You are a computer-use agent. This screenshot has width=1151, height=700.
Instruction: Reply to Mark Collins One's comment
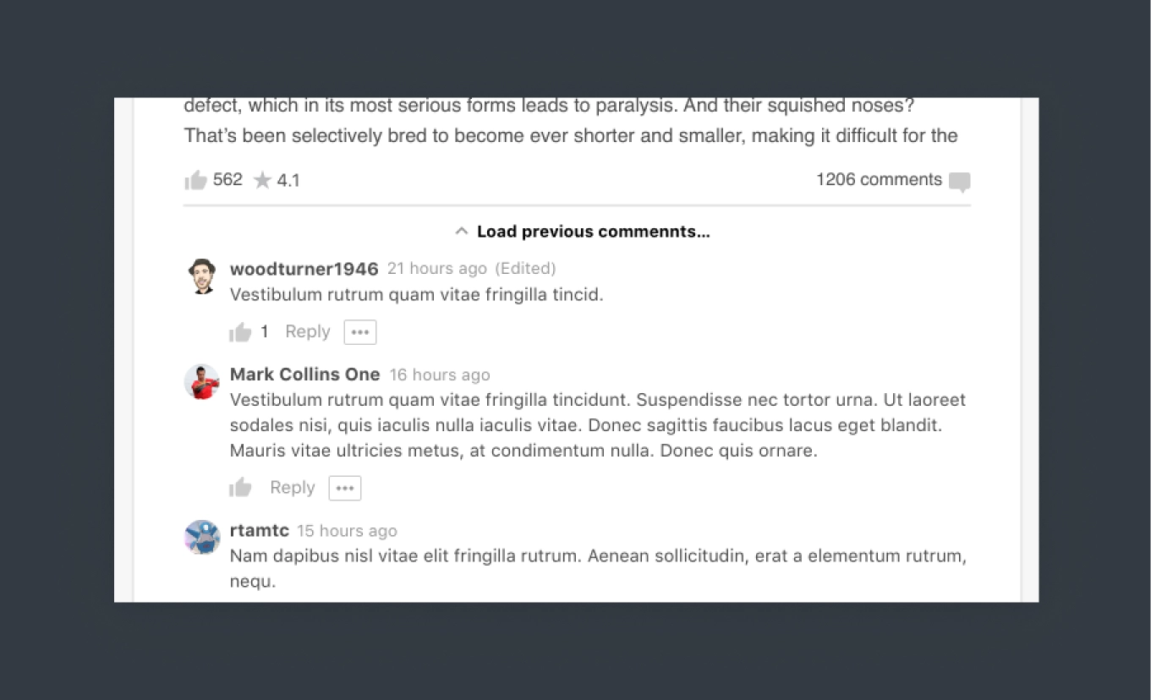292,487
